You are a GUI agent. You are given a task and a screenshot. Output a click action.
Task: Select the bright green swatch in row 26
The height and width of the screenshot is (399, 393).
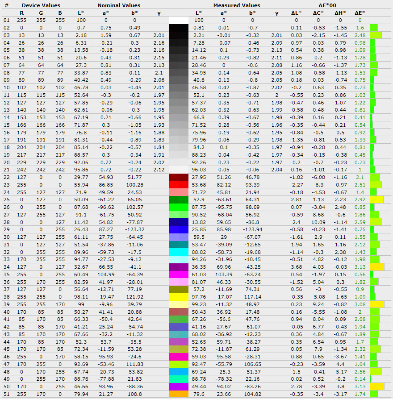(182, 207)
